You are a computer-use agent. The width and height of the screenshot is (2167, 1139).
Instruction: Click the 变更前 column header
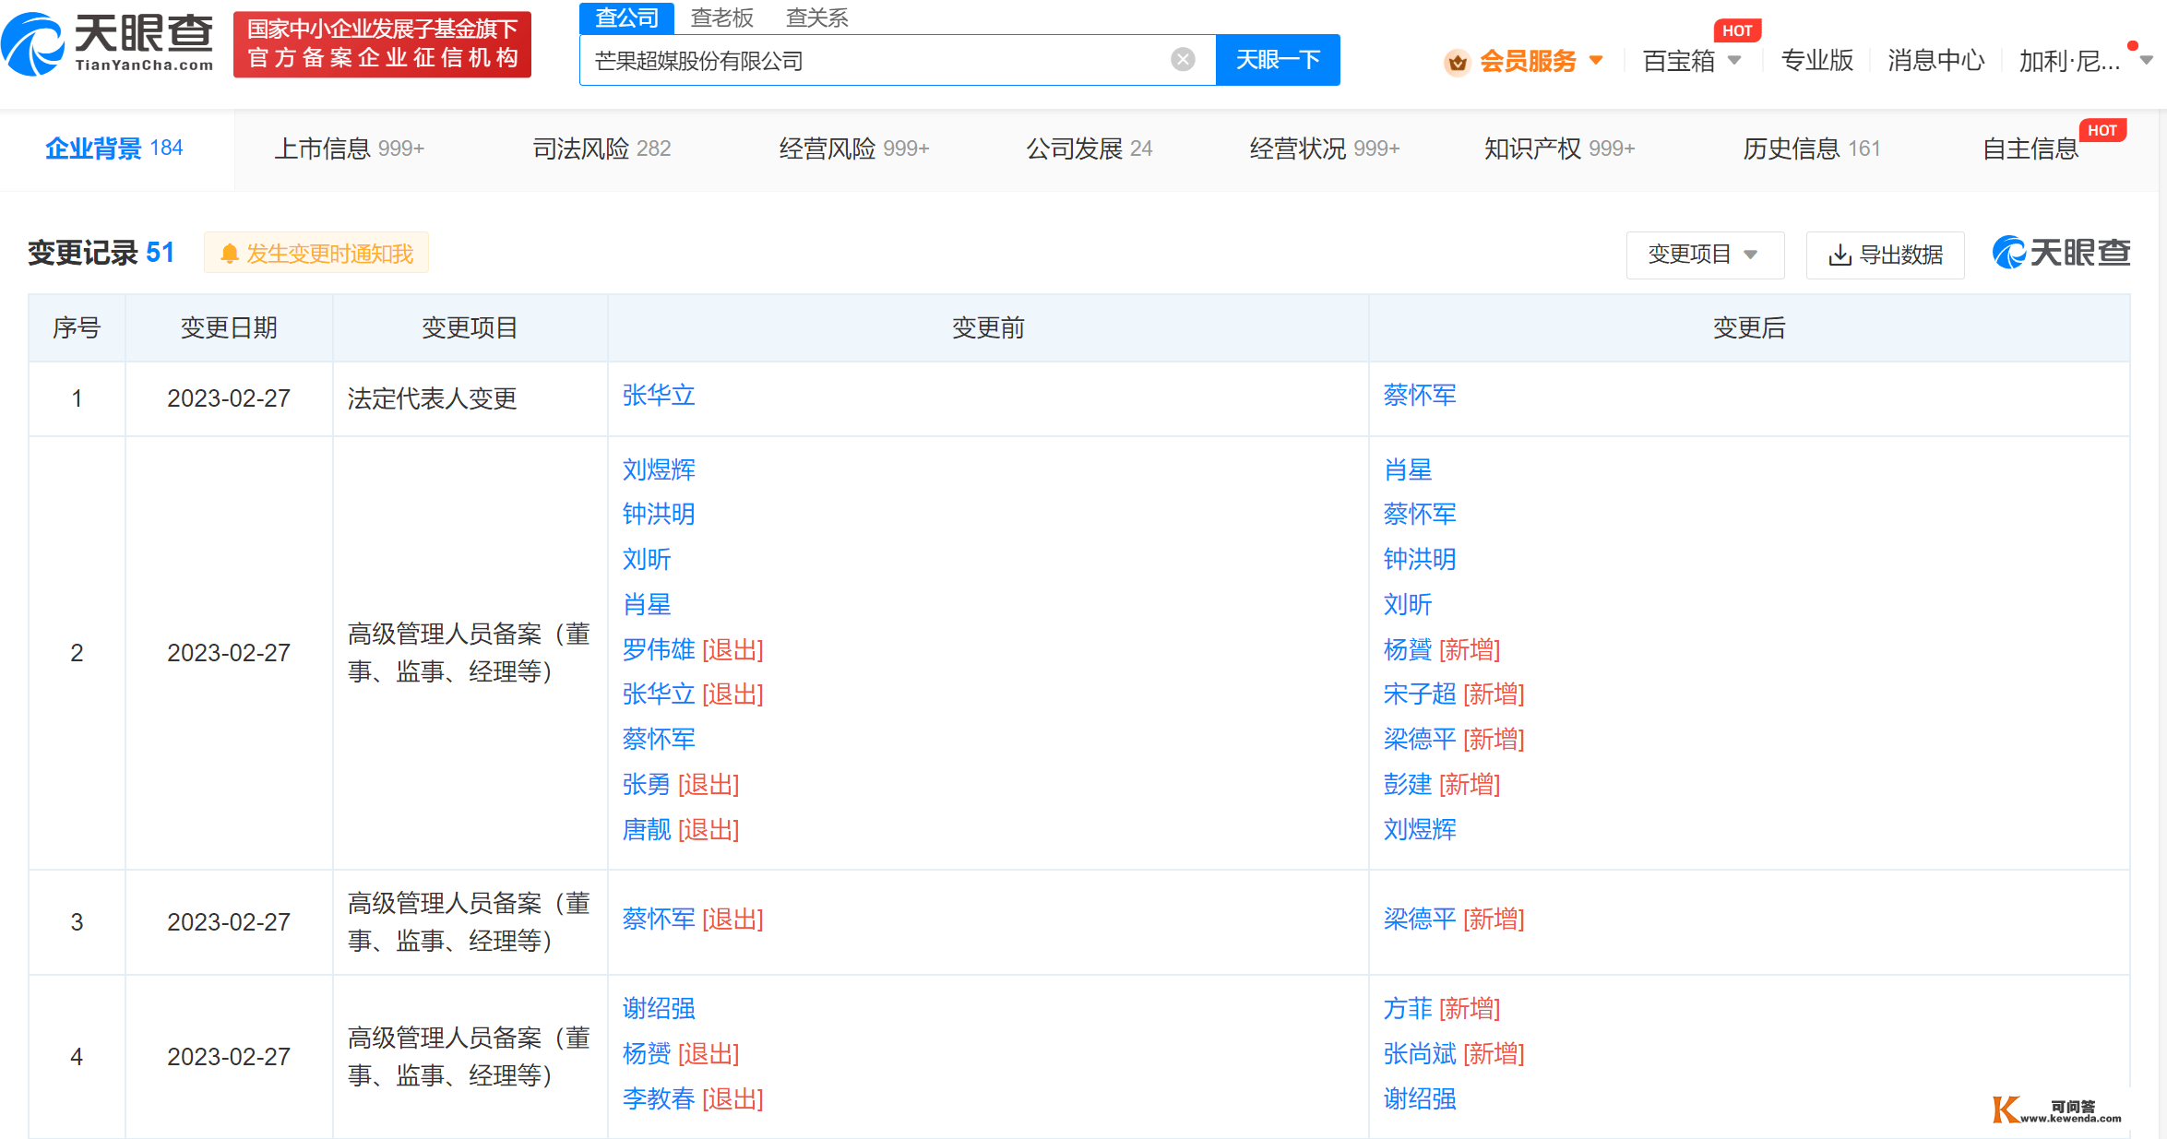tap(988, 327)
